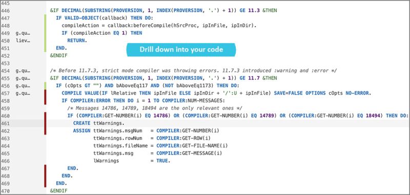Select line number 463
This screenshot has height=195, width=410.
[6, 138]
